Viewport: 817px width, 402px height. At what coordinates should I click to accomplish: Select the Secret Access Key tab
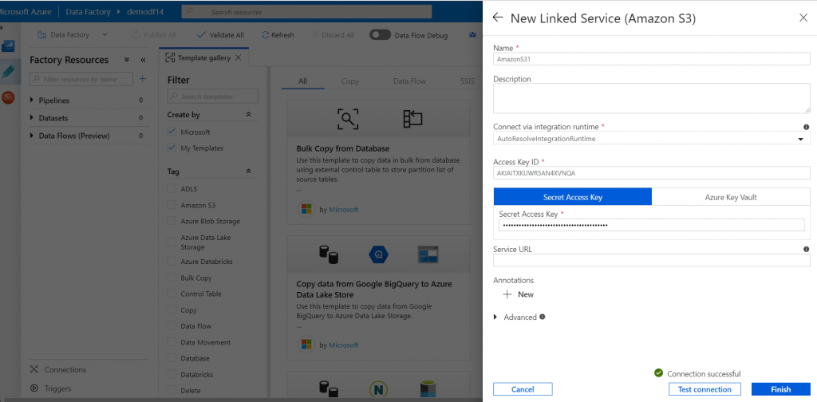[573, 197]
